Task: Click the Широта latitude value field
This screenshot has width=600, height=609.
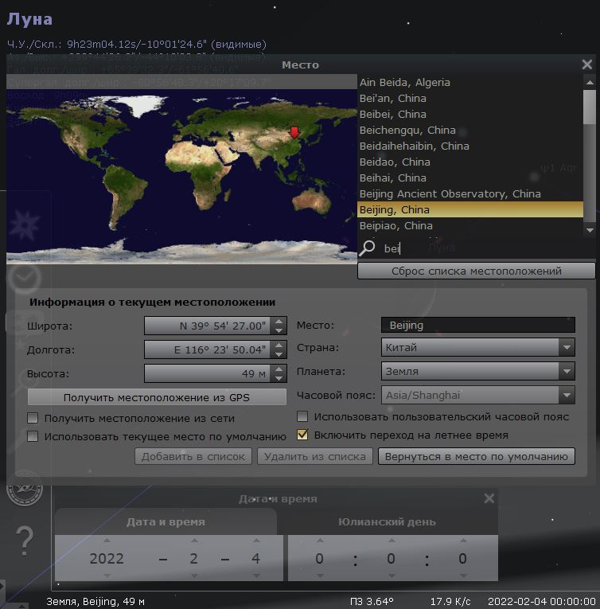Action: coord(208,326)
